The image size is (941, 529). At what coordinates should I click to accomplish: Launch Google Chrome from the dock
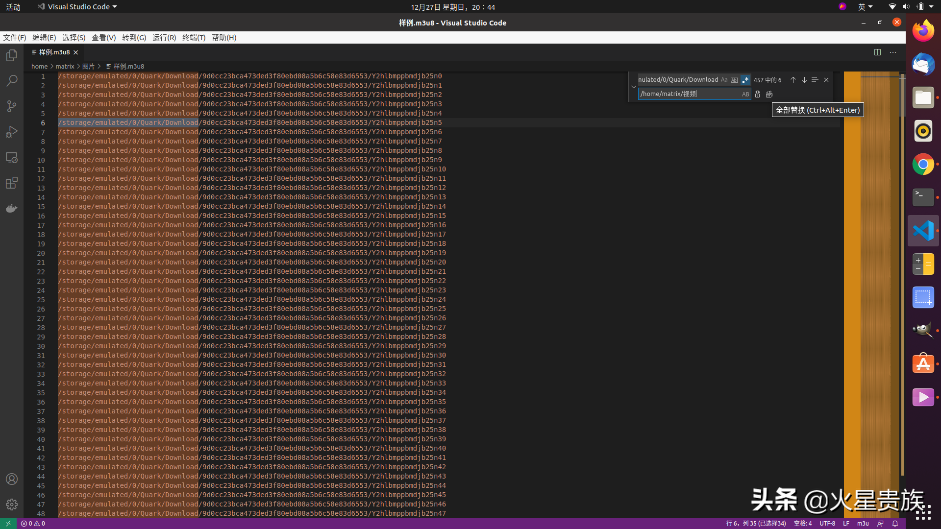(x=923, y=164)
